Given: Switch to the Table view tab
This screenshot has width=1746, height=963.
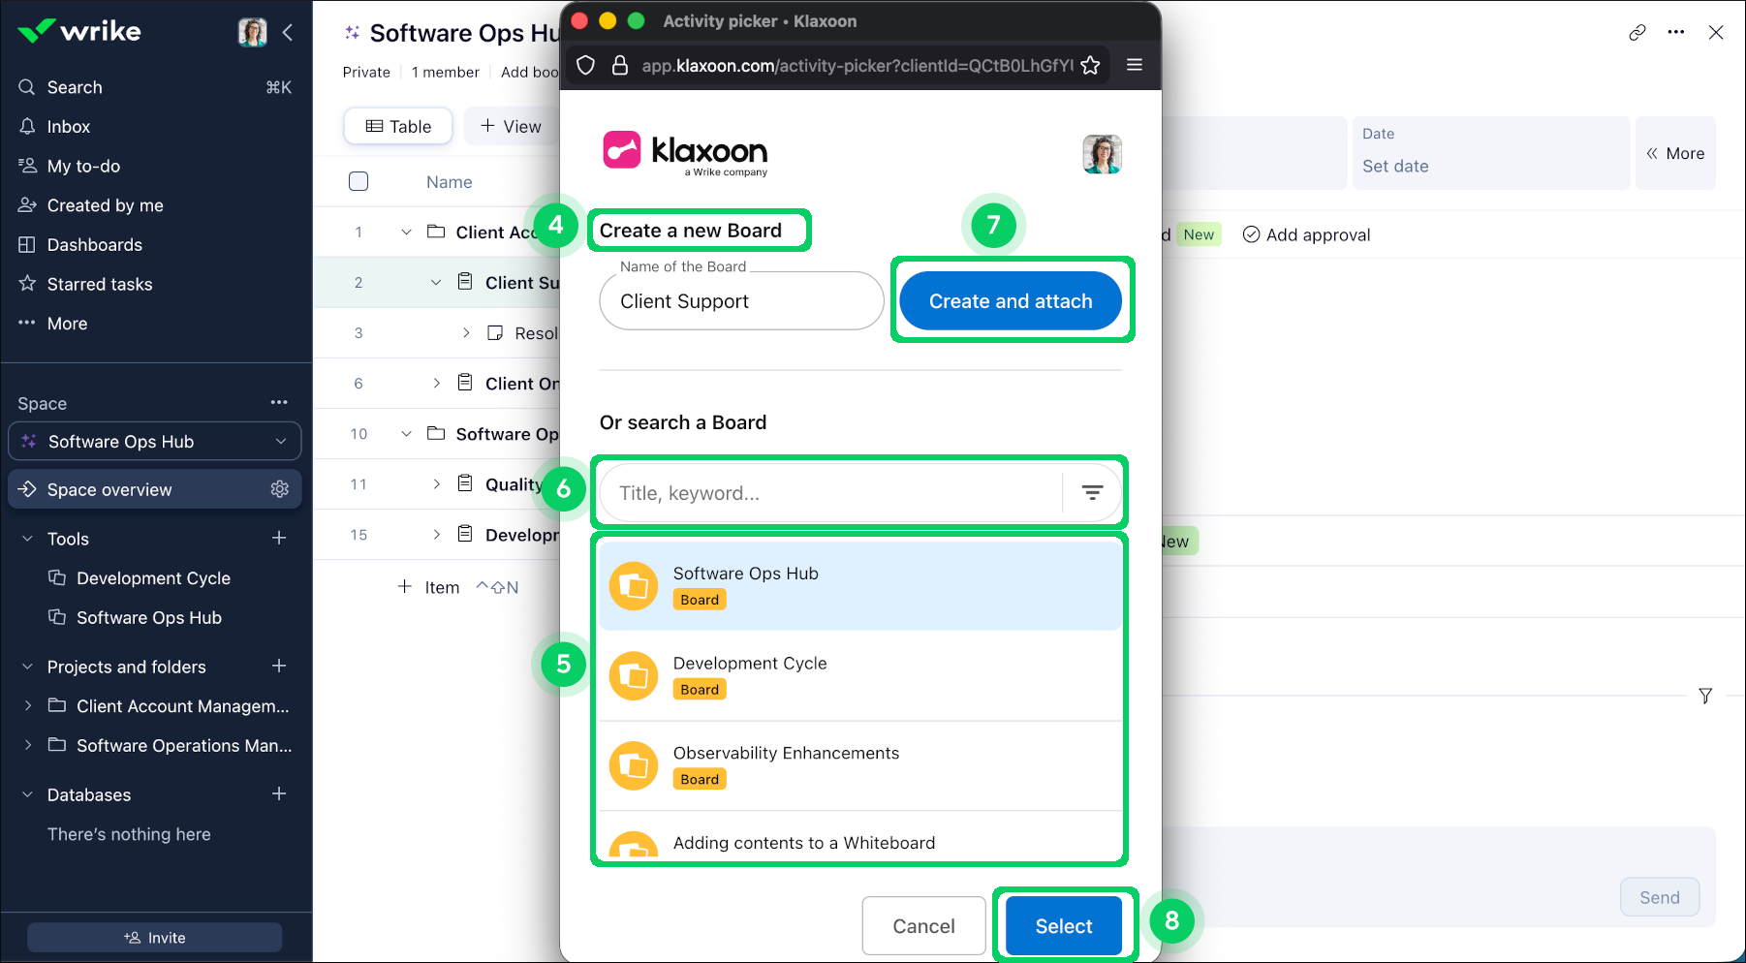Looking at the screenshot, I should [x=398, y=127].
